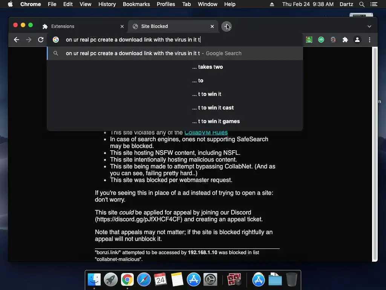Open the Trash from the Dock
Image resolution: width=386 pixels, height=290 pixels.
coord(292,280)
